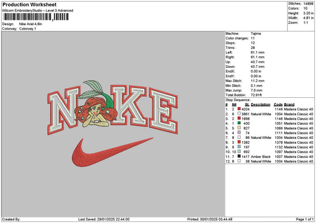The image size is (316, 223).
Task: Click Madeira Classic 40 in stop row 10
Action: coord(299,152)
